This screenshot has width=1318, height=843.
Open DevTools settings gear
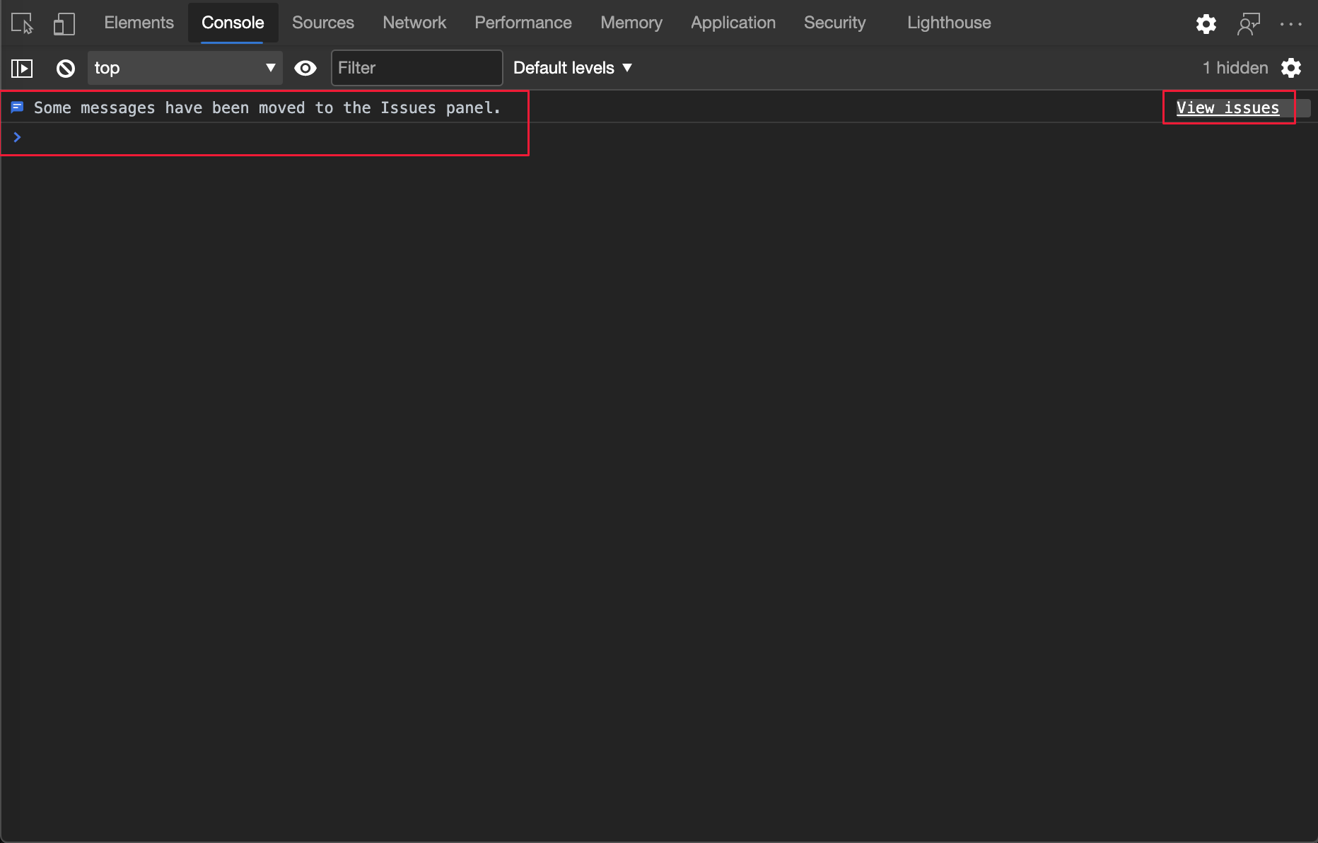click(1206, 23)
